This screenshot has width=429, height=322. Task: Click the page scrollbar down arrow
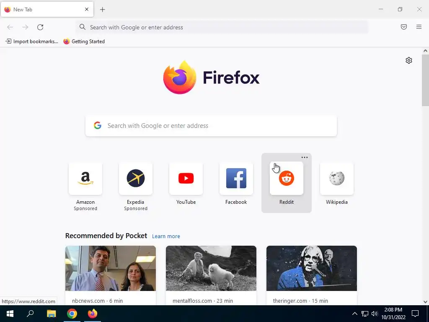click(x=425, y=302)
